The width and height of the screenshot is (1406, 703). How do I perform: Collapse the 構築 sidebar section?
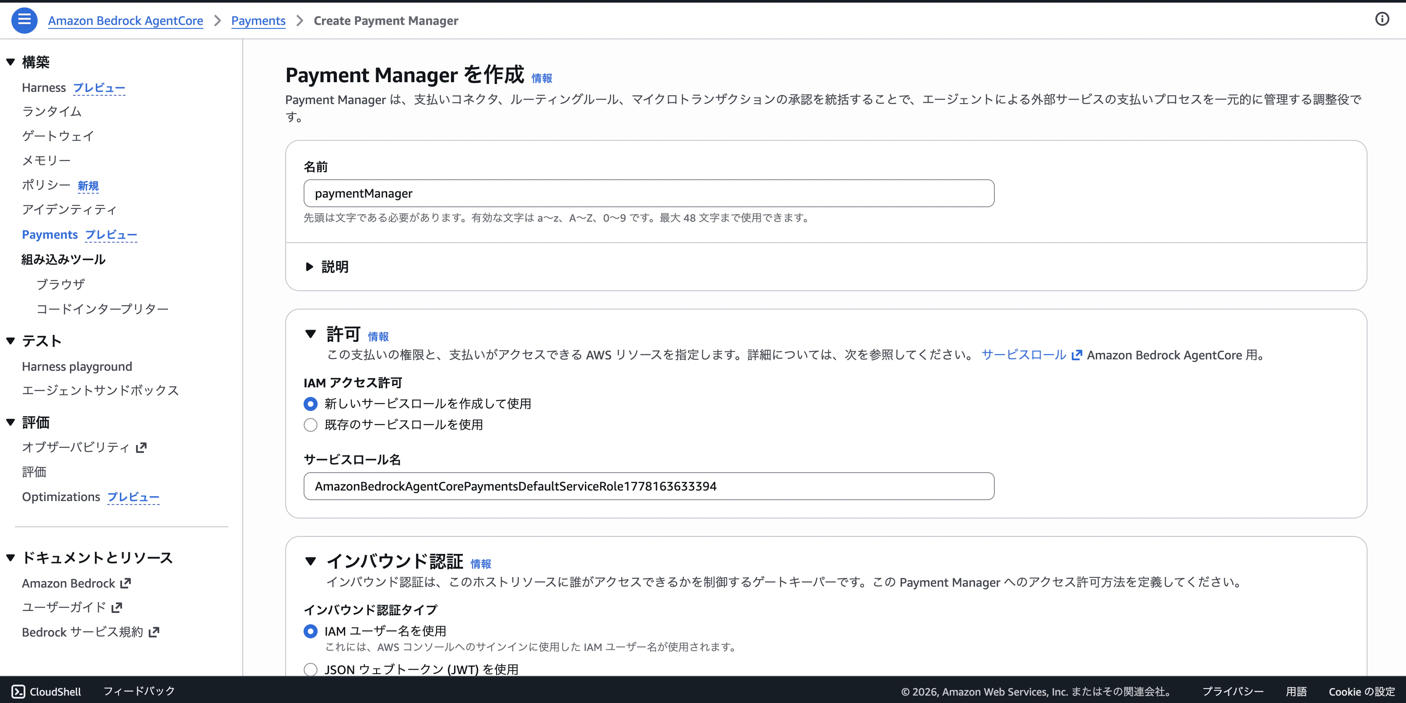pyautogui.click(x=10, y=62)
